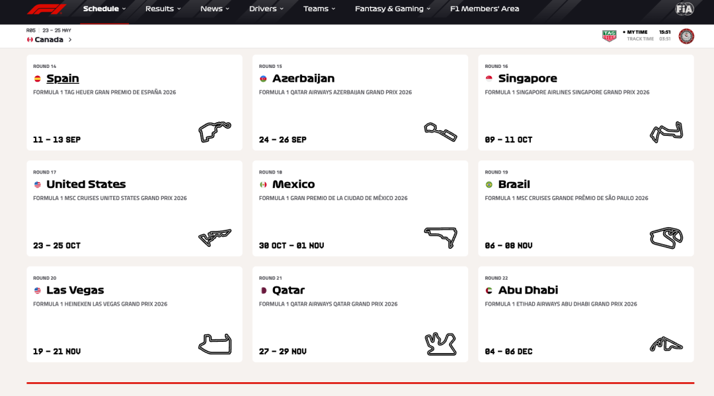Click the 19 – 21 NOV date
Viewport: 714px width, 396px height.
(x=57, y=351)
